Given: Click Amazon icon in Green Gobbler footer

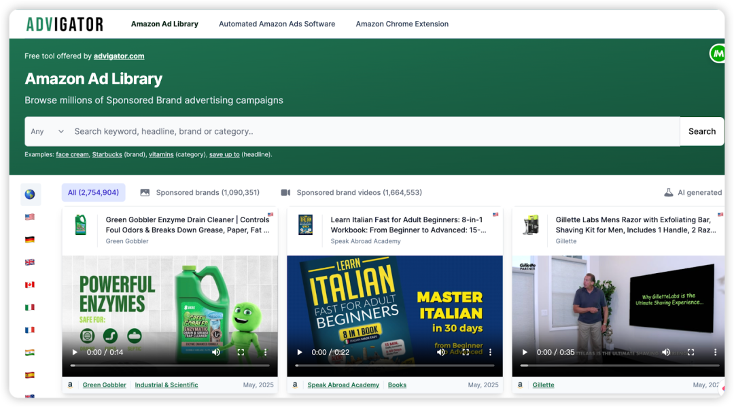Looking at the screenshot, I should tap(70, 385).
